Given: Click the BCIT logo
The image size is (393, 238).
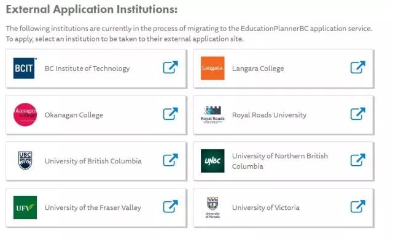Looking at the screenshot, I should [x=25, y=68].
